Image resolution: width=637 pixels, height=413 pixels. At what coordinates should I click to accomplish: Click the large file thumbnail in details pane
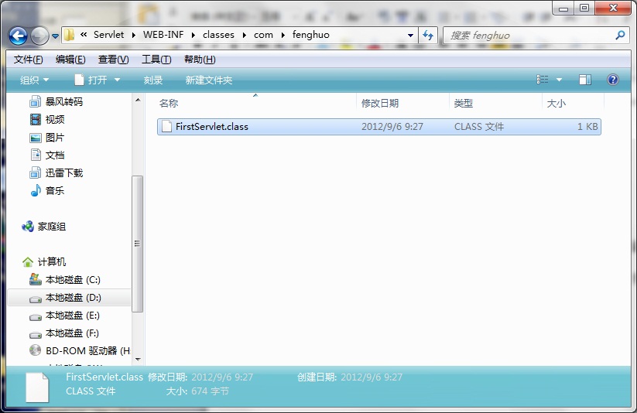pos(37,387)
